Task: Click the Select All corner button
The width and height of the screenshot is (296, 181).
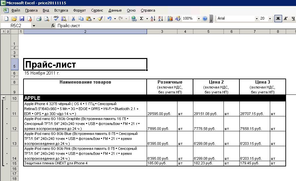Action: tap(15, 31)
